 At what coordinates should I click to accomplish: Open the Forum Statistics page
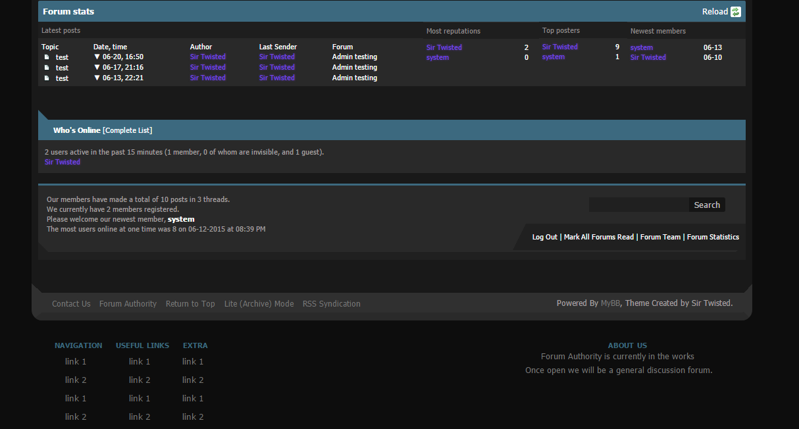coord(713,237)
